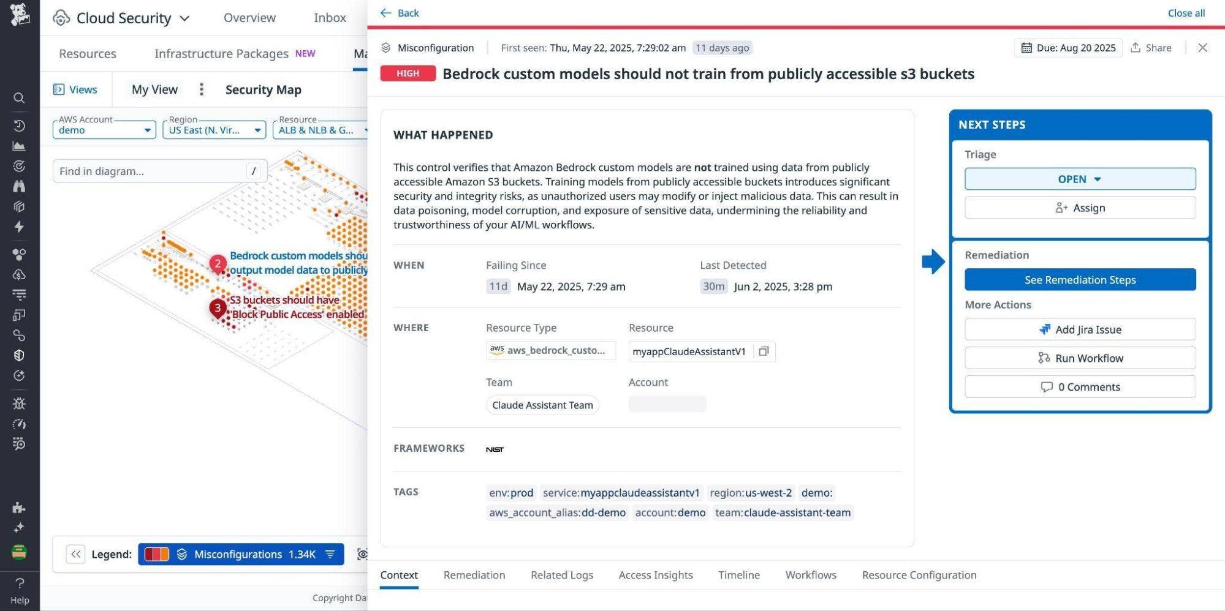The width and height of the screenshot is (1225, 611).
Task: Toggle the filter icon inside the Misconfigurations pill
Action: pos(330,554)
